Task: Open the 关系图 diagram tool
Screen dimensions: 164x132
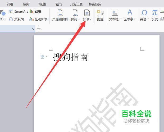Action: pyautogui.click(x=16, y=19)
